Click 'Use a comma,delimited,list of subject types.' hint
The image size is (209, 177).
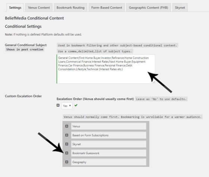pyautogui.click(x=95, y=51)
